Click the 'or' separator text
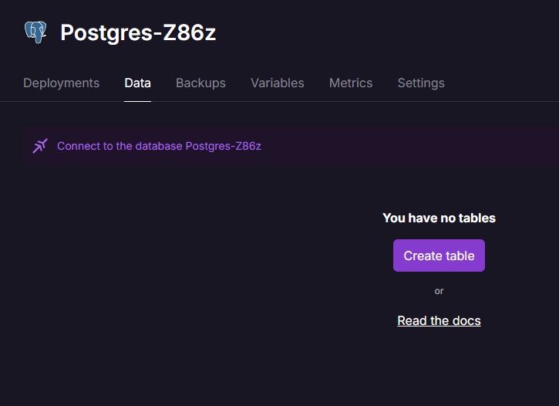The image size is (559, 406). tap(439, 291)
